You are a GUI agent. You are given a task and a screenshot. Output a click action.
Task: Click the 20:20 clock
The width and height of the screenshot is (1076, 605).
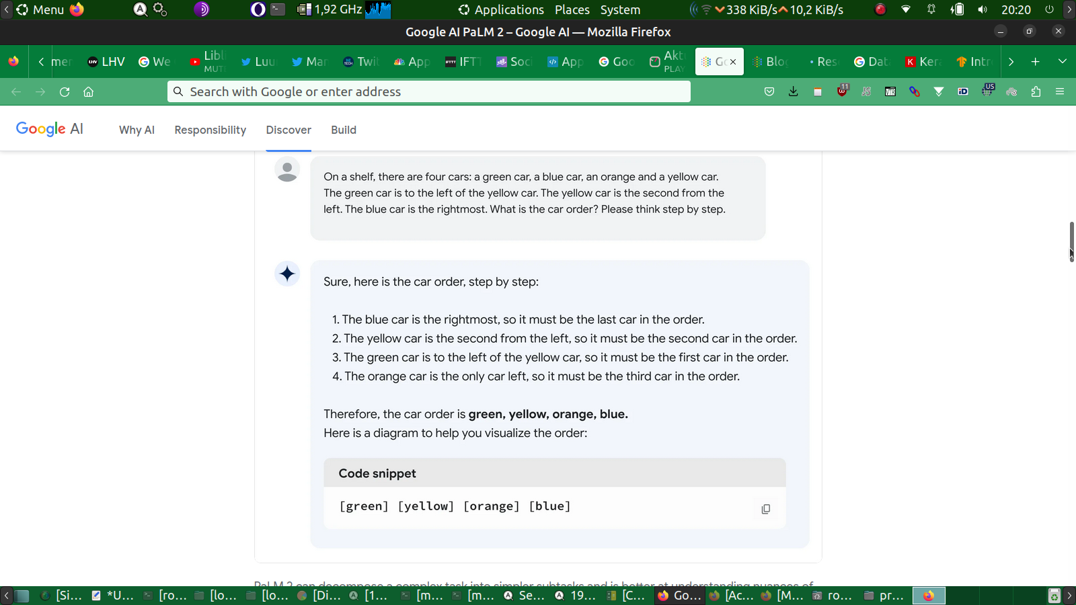(1015, 10)
